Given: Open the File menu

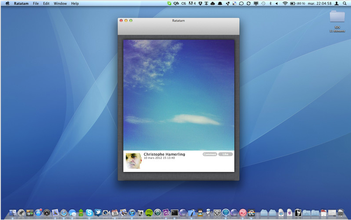Looking at the screenshot, I should click(x=36, y=3).
